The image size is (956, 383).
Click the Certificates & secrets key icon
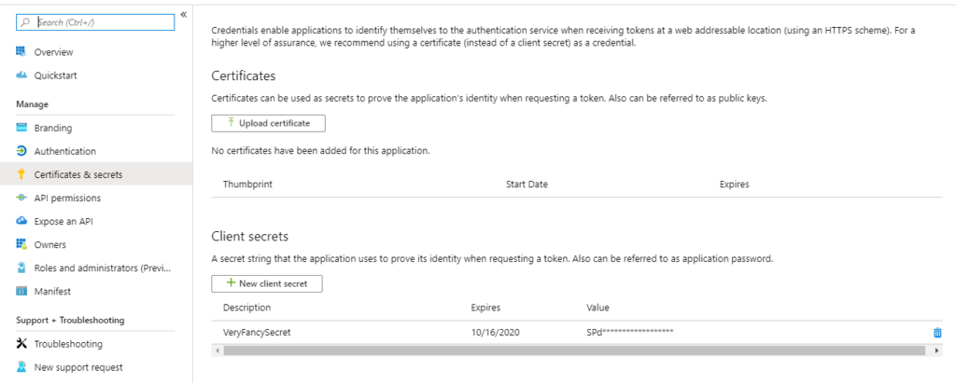coord(21,175)
